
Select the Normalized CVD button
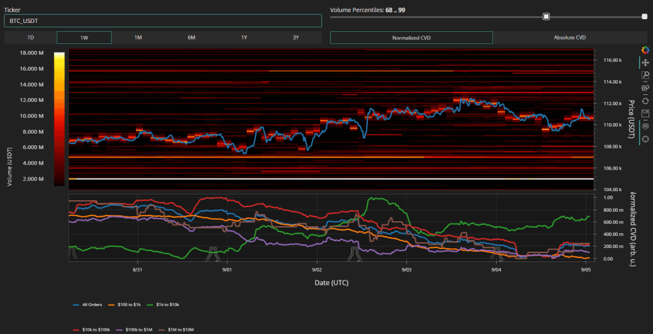point(411,38)
